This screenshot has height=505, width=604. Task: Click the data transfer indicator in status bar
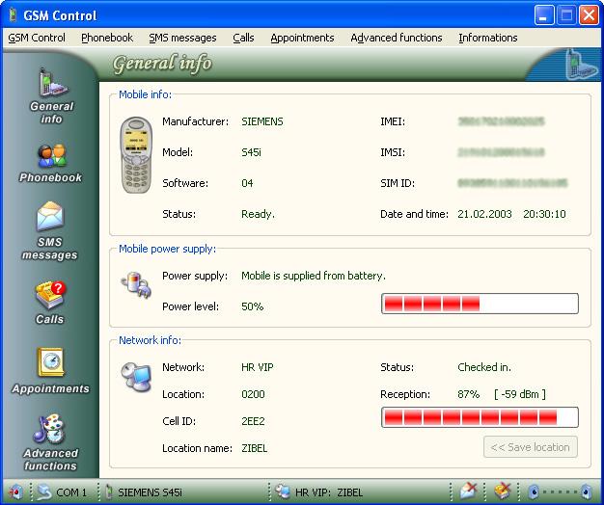560,492
